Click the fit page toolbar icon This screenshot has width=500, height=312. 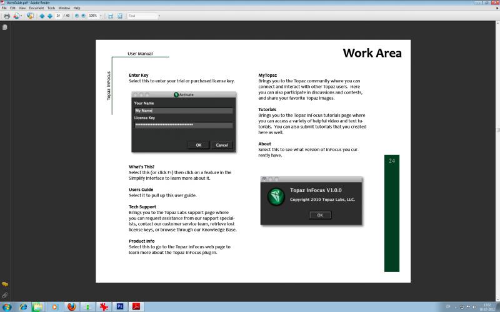(120, 16)
